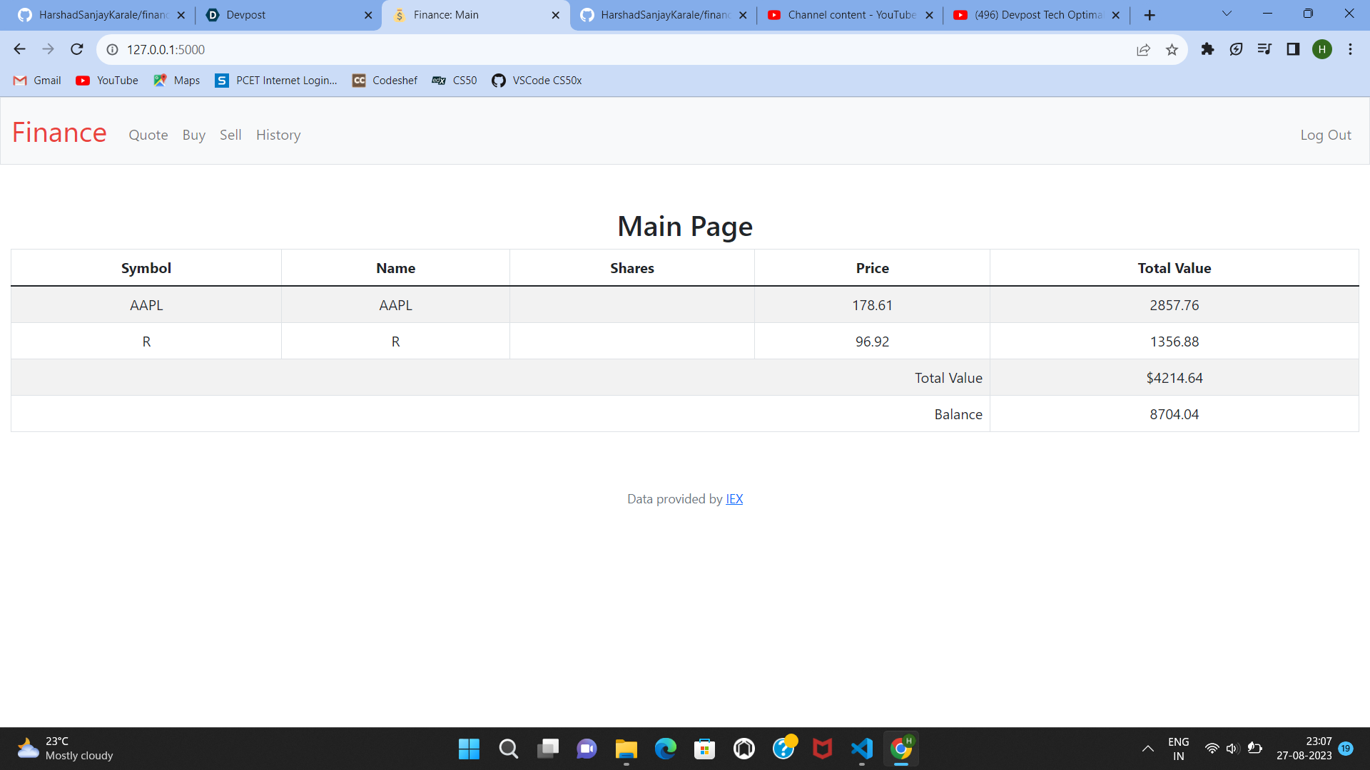Click the media control playlist icon
Viewport: 1370px width, 770px height.
(x=1264, y=49)
